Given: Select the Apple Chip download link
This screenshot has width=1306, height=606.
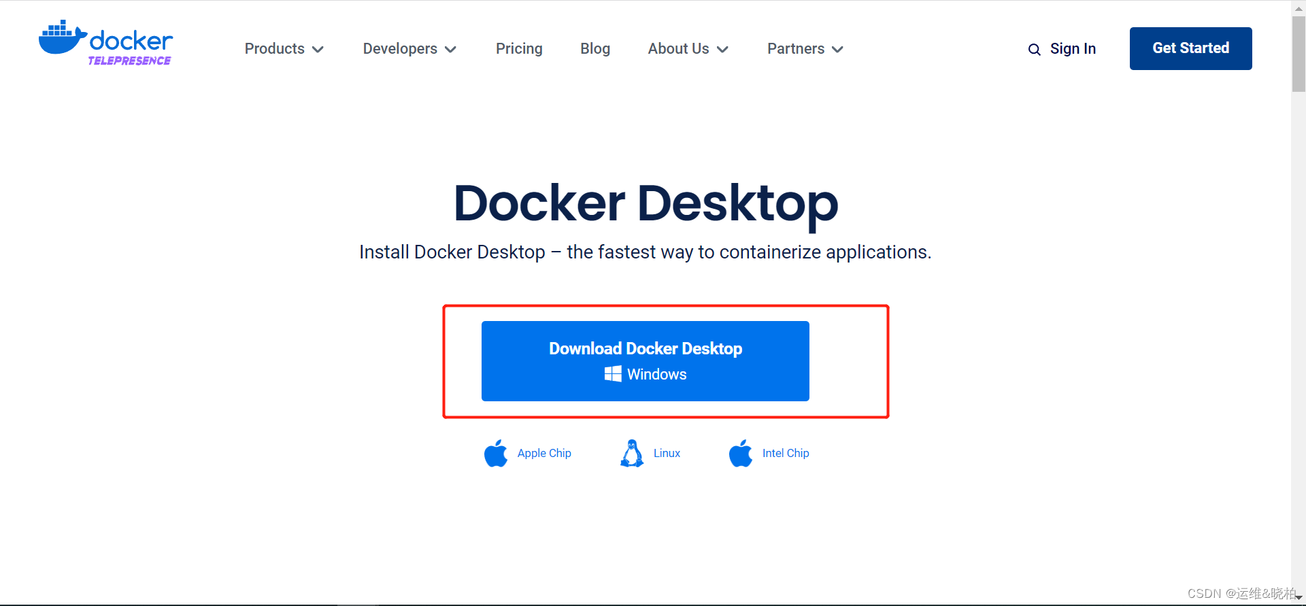Looking at the screenshot, I should [544, 453].
